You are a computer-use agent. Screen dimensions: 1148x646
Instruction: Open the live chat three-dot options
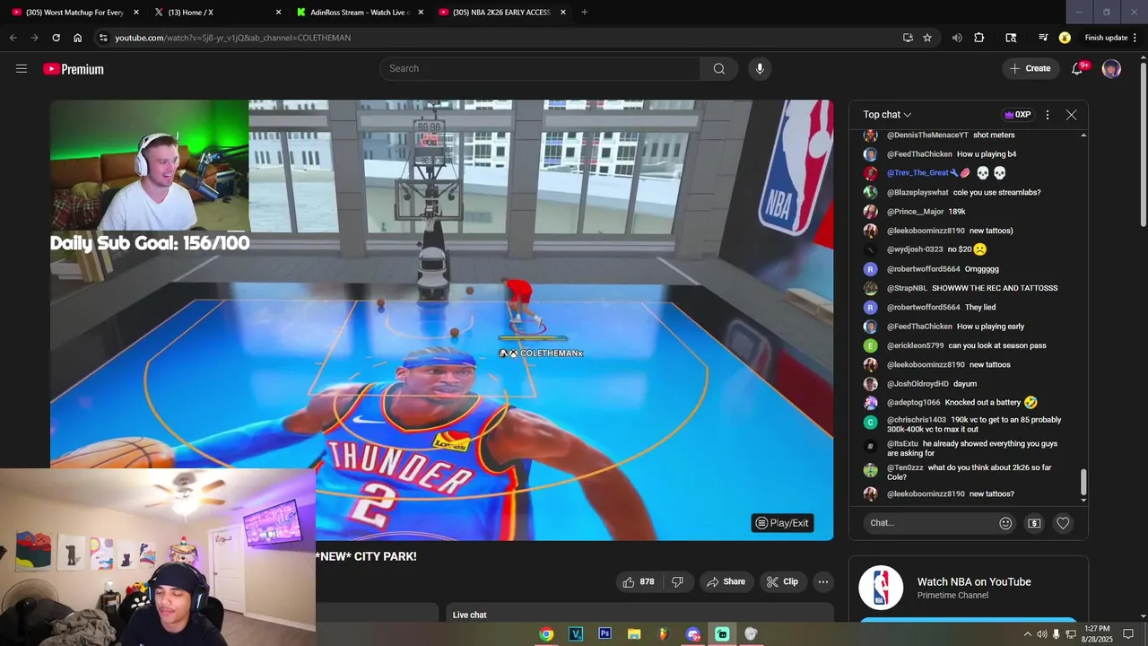point(1047,115)
